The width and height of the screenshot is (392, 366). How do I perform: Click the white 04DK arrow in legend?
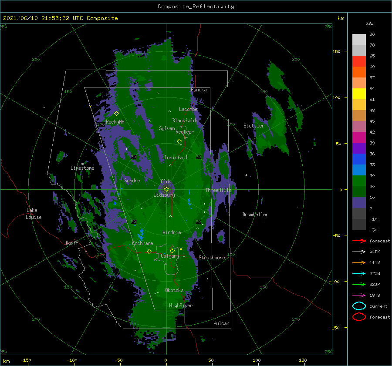coord(359,252)
